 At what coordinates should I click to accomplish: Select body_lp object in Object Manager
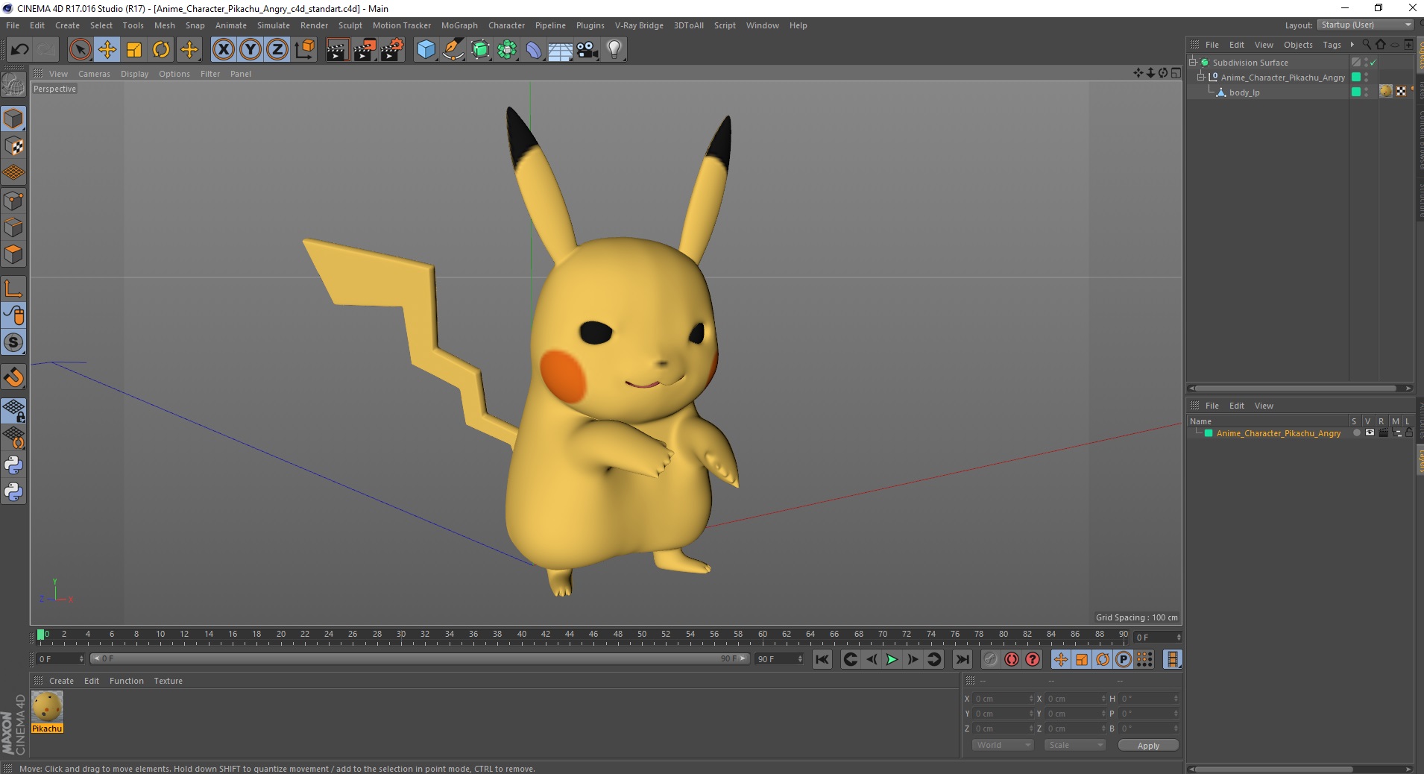pos(1244,92)
